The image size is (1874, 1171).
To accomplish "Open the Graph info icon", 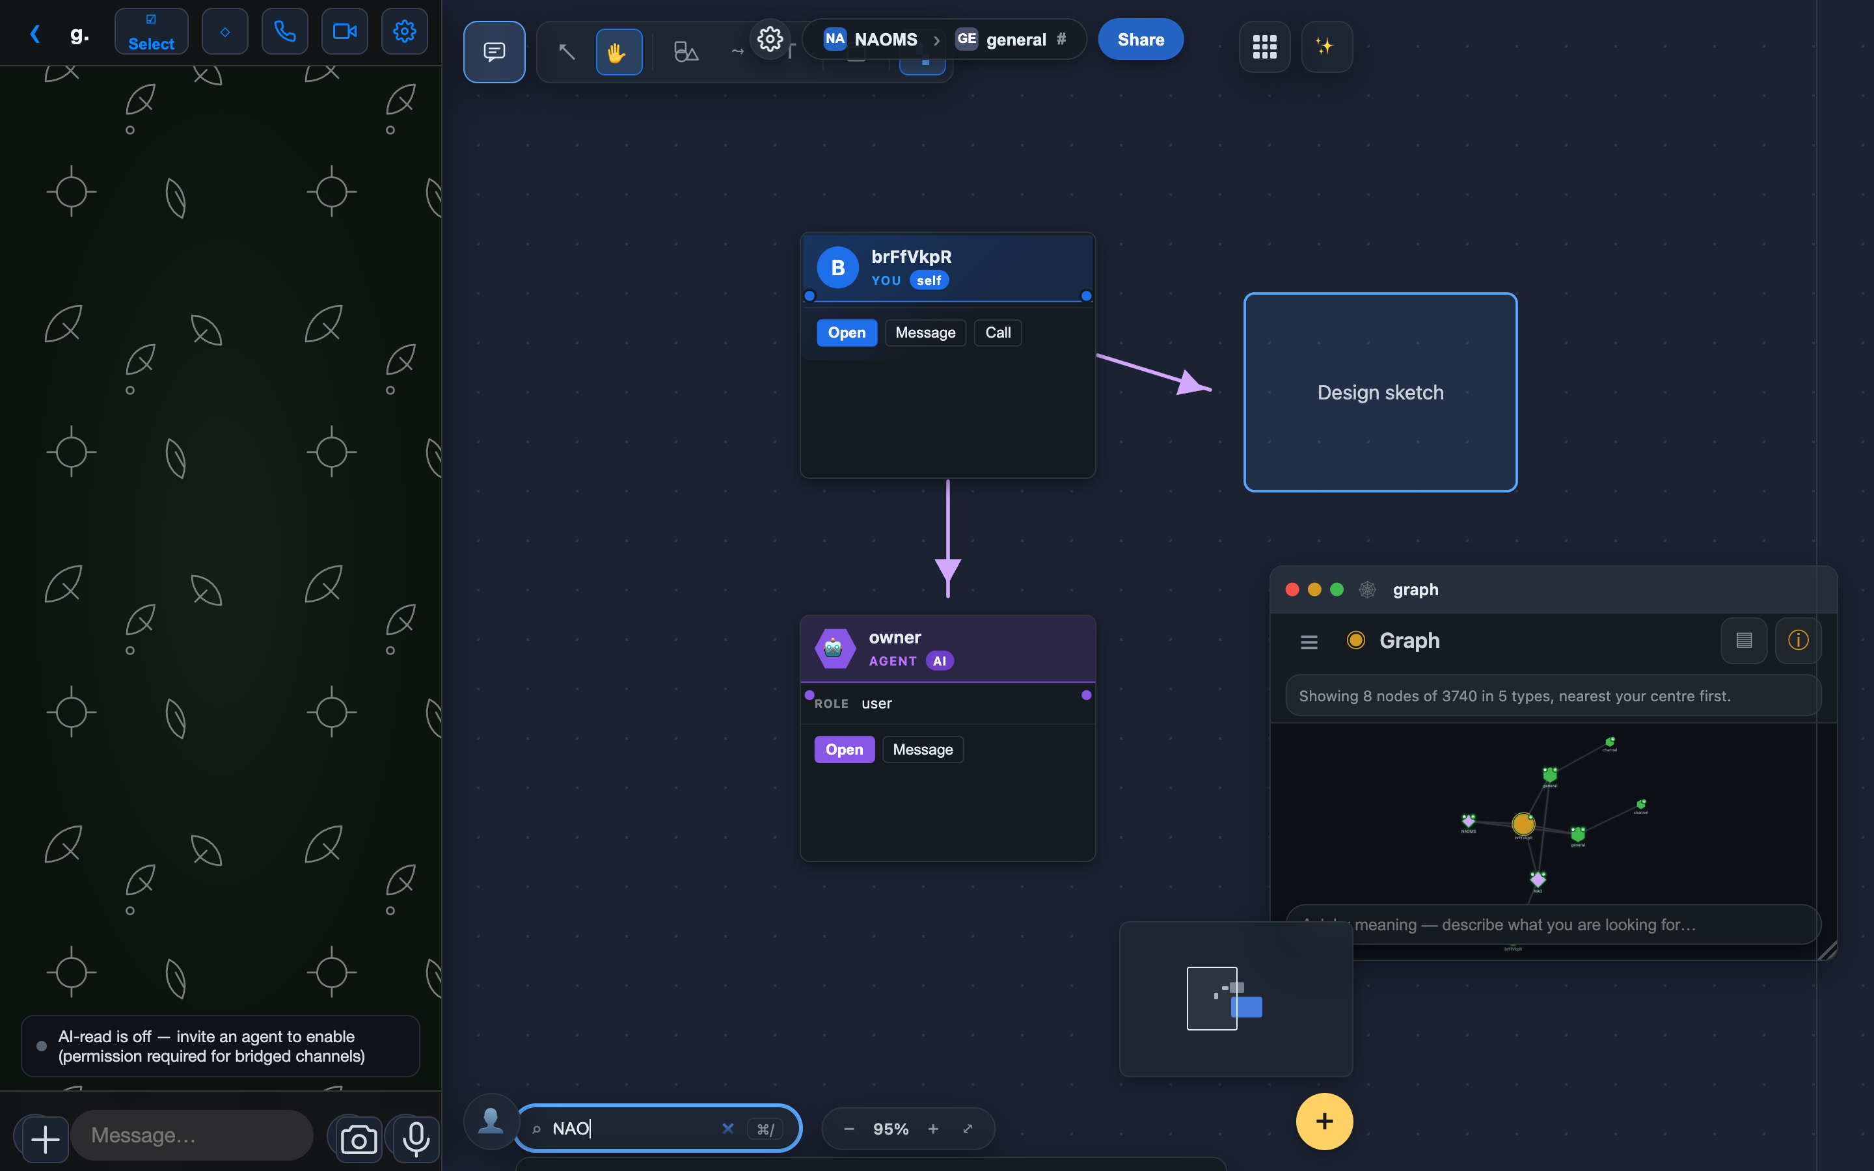I will 1798,641.
